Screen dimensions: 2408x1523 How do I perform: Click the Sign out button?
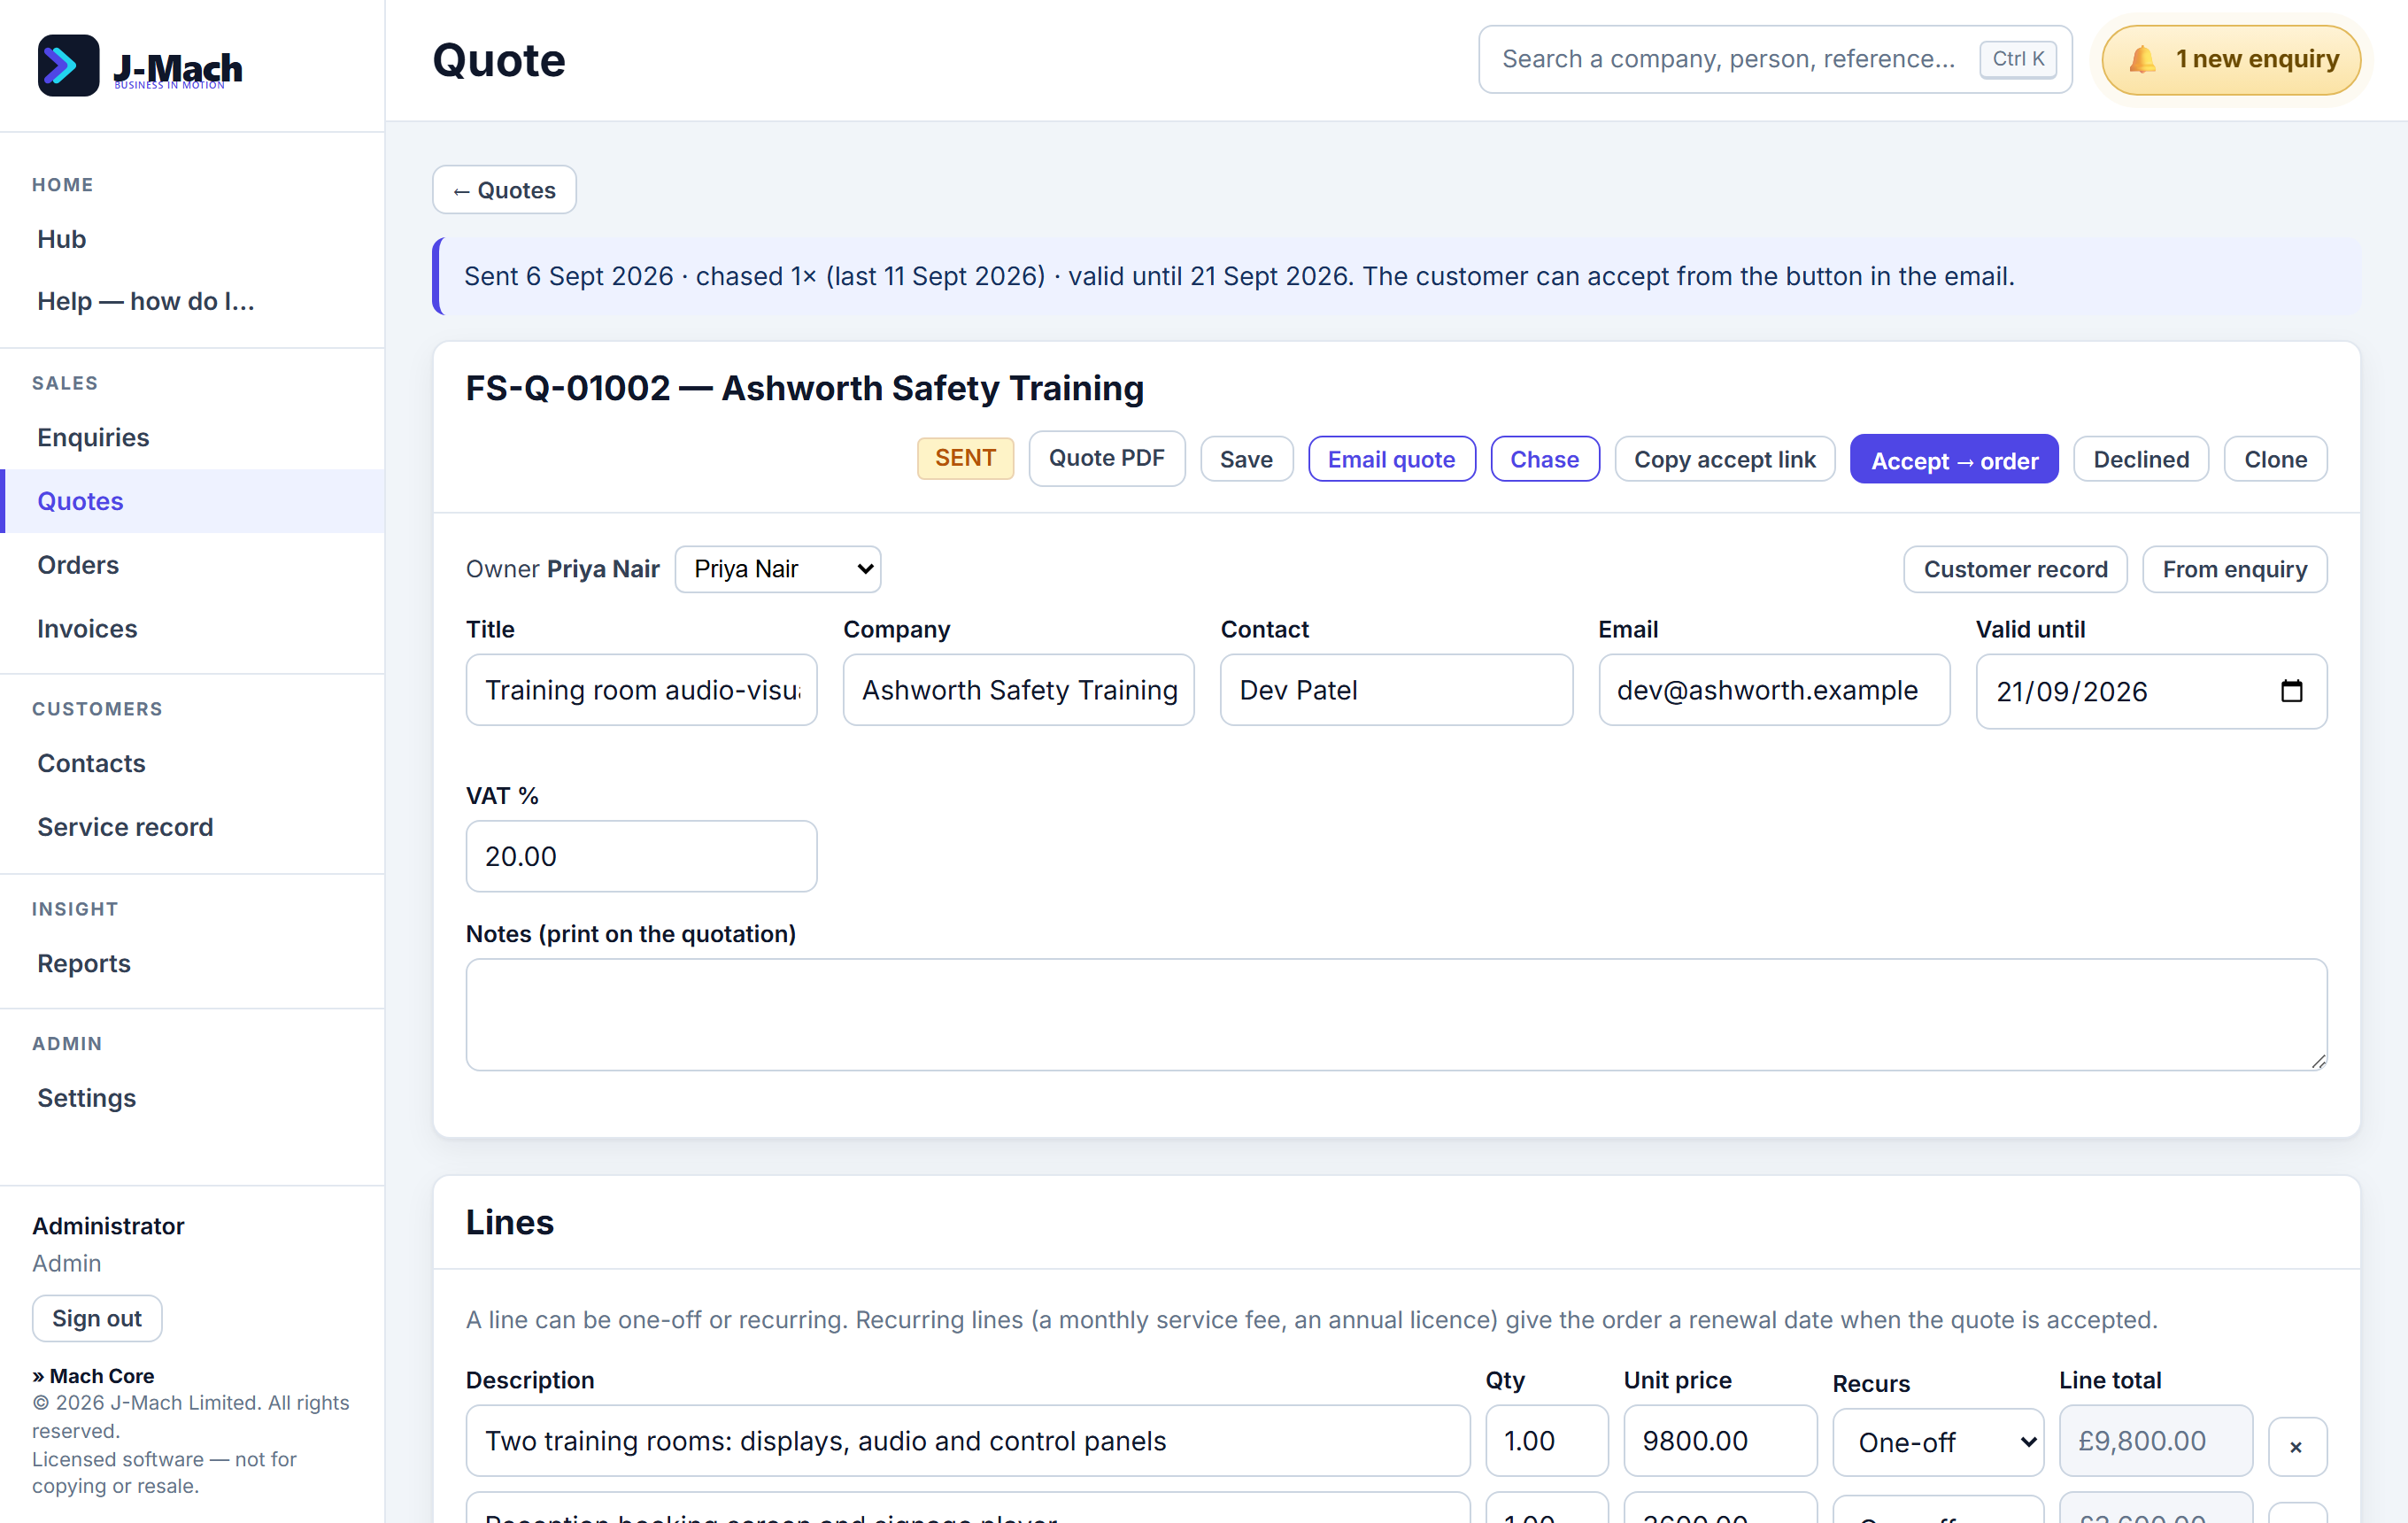click(97, 1319)
